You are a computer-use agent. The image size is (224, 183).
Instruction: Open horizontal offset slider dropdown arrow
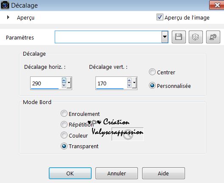[x=69, y=83]
